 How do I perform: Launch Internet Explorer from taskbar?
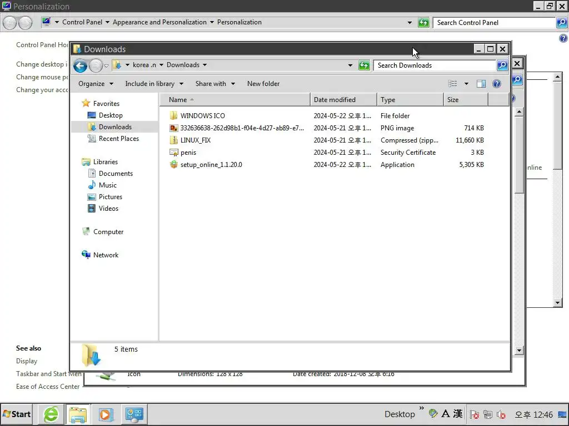coord(51,414)
